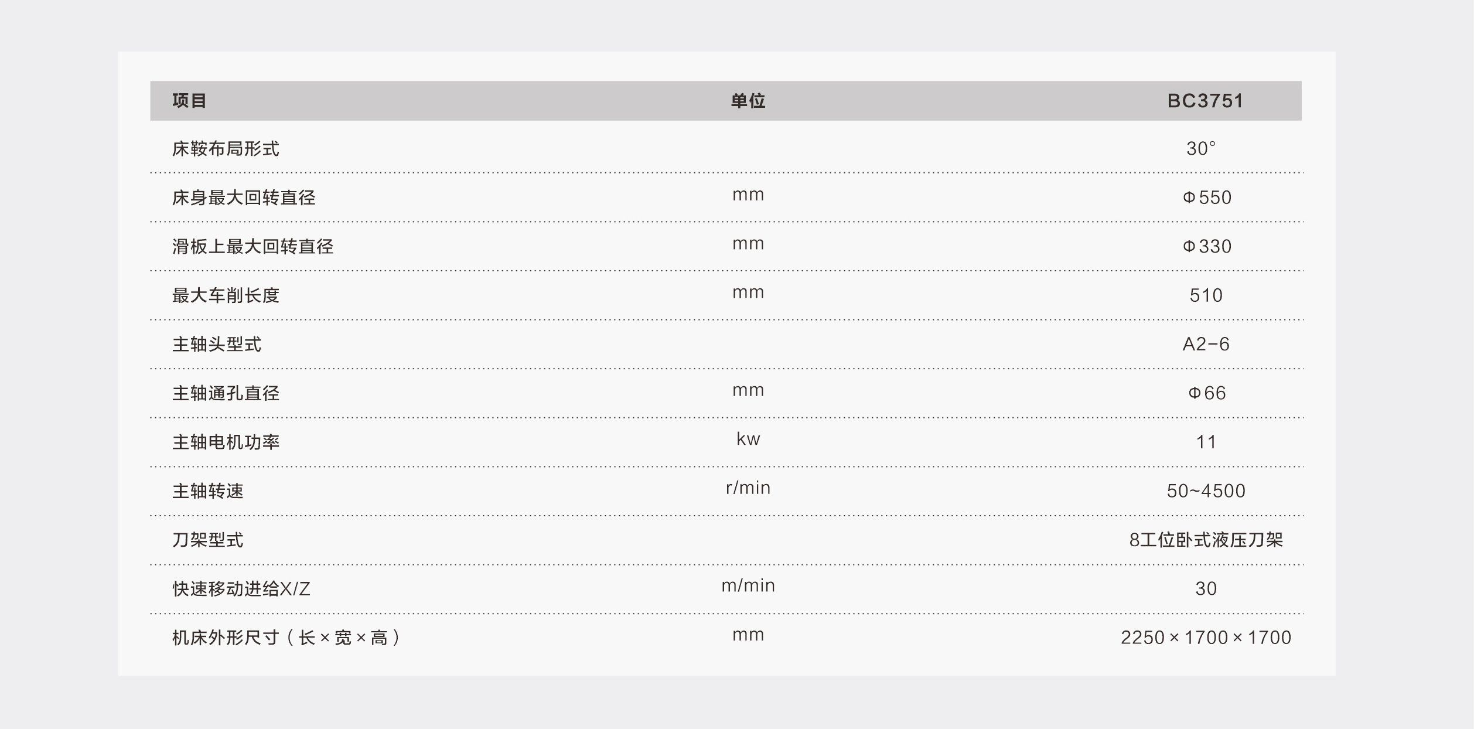Select the 滑板上最大回转直径 label

point(253,247)
